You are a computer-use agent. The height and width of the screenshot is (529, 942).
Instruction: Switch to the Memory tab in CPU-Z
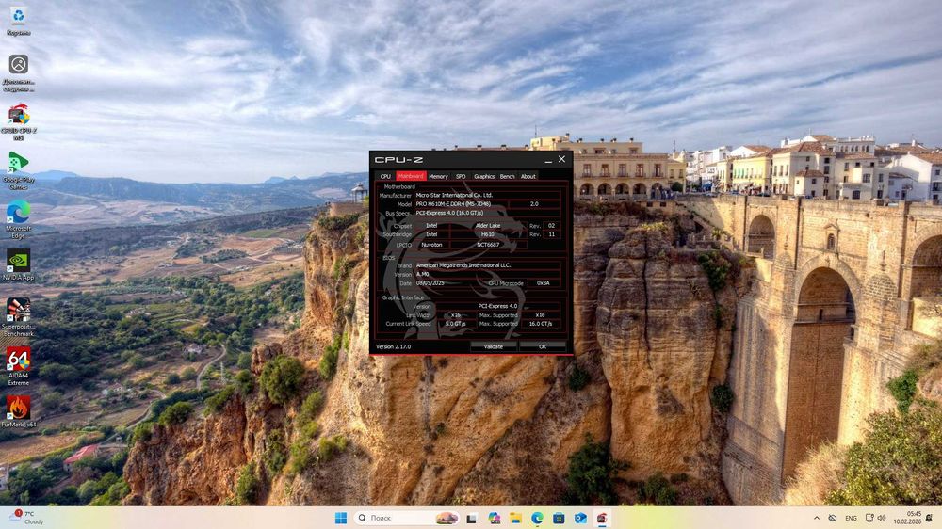[x=439, y=176]
